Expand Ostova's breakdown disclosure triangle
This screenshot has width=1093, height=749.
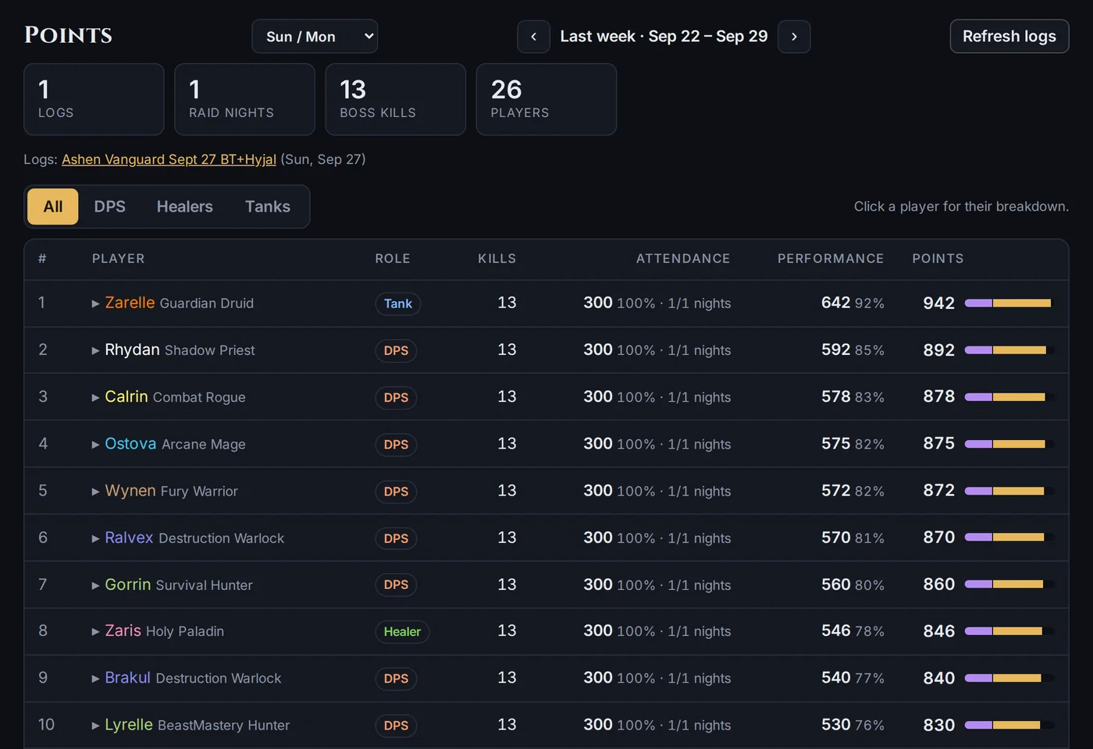pos(96,444)
